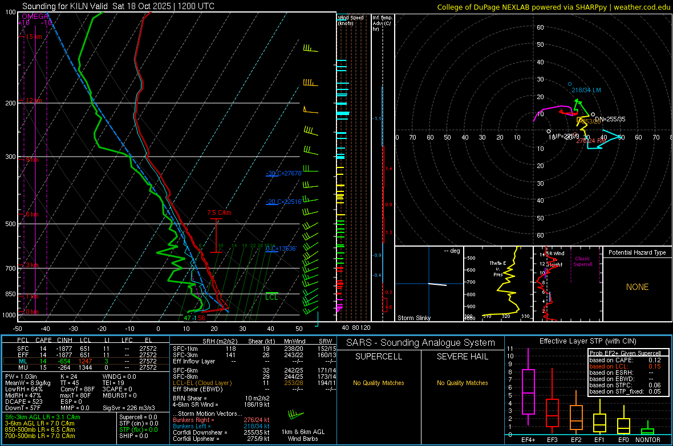The width and height of the screenshot is (673, 446).
Task: Select the highlighted 'ML' parcel row
Action: (86, 361)
